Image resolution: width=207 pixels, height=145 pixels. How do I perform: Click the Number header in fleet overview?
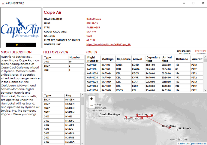(x=76, y=57)
